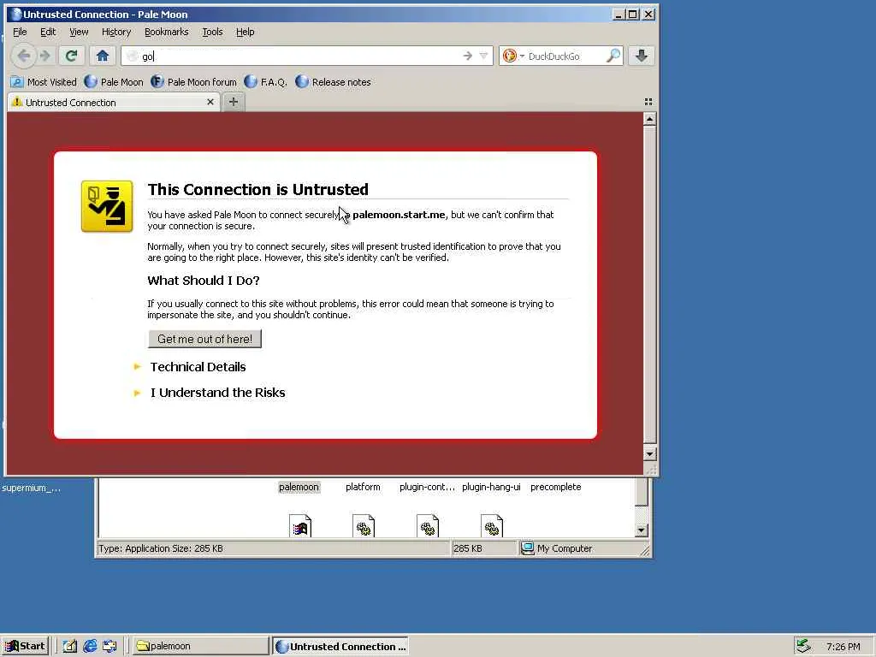The height and width of the screenshot is (657, 876).
Task: Select the palemoon file in folder window
Action: [299, 487]
